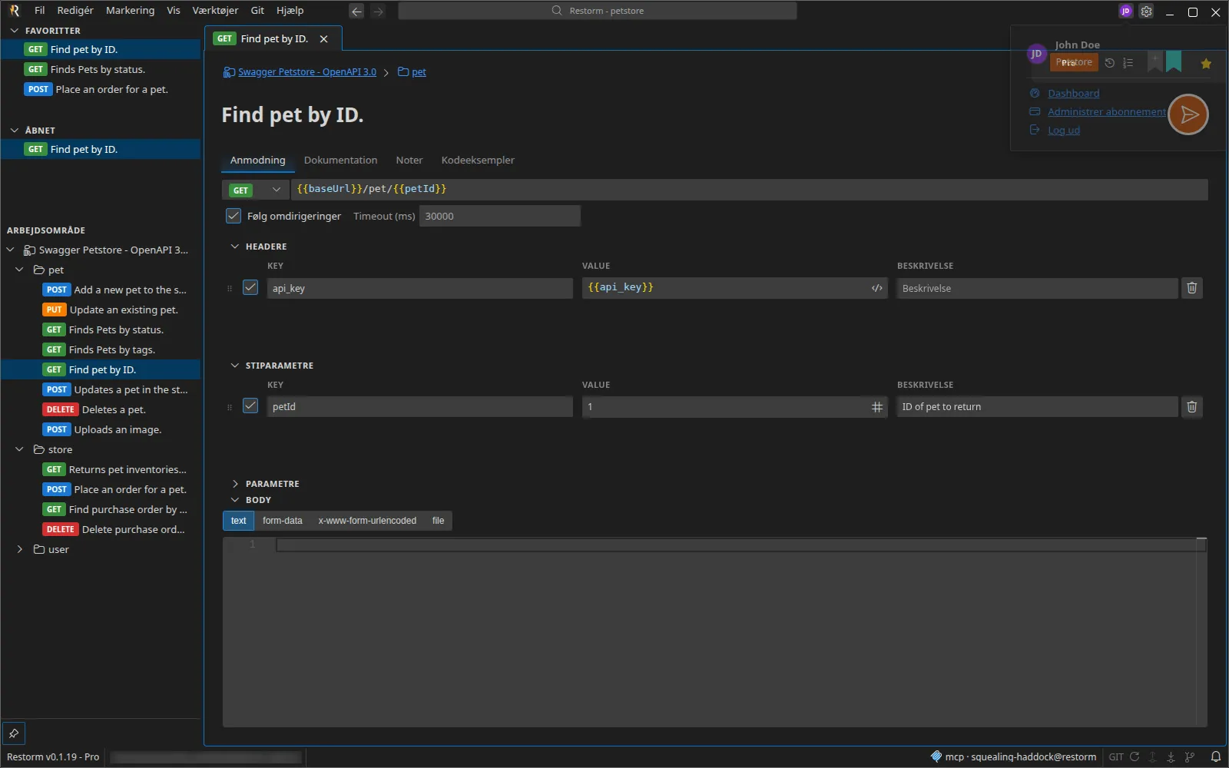
Task: Click the yellow favorite star icon
Action: [1206, 63]
